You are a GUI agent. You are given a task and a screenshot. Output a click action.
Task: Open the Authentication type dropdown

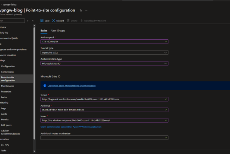pyautogui.click(x=104, y=63)
